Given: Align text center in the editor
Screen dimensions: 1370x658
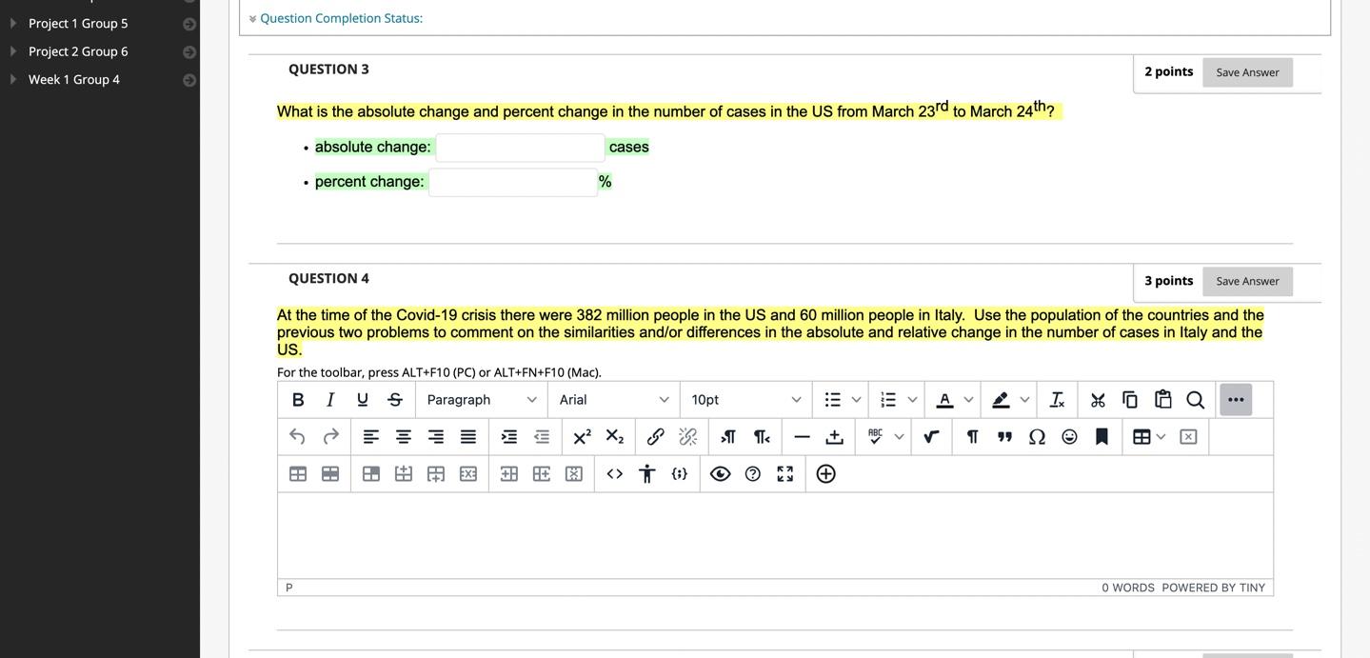Looking at the screenshot, I should pyautogui.click(x=404, y=437).
